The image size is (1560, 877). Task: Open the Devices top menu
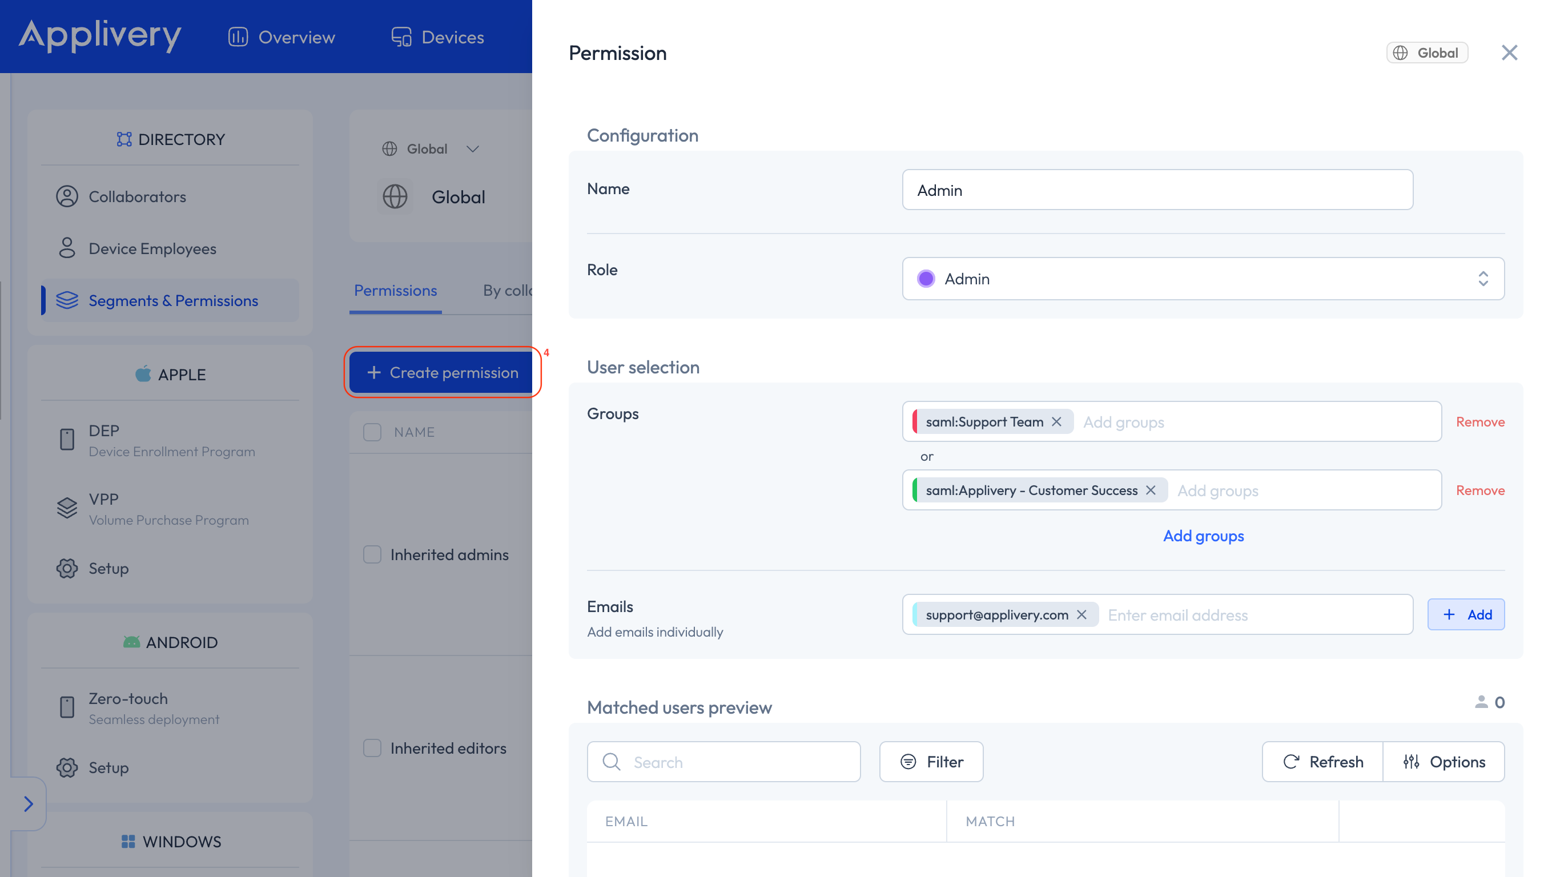(x=438, y=37)
